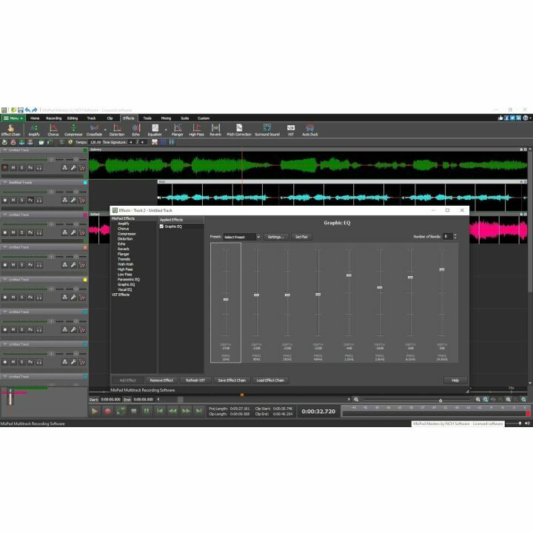The height and width of the screenshot is (533, 533).
Task: Click the Remove Effect button
Action: coord(161,381)
